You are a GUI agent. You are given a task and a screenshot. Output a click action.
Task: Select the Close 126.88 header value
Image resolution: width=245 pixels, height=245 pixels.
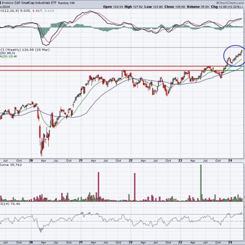(x=175, y=7)
